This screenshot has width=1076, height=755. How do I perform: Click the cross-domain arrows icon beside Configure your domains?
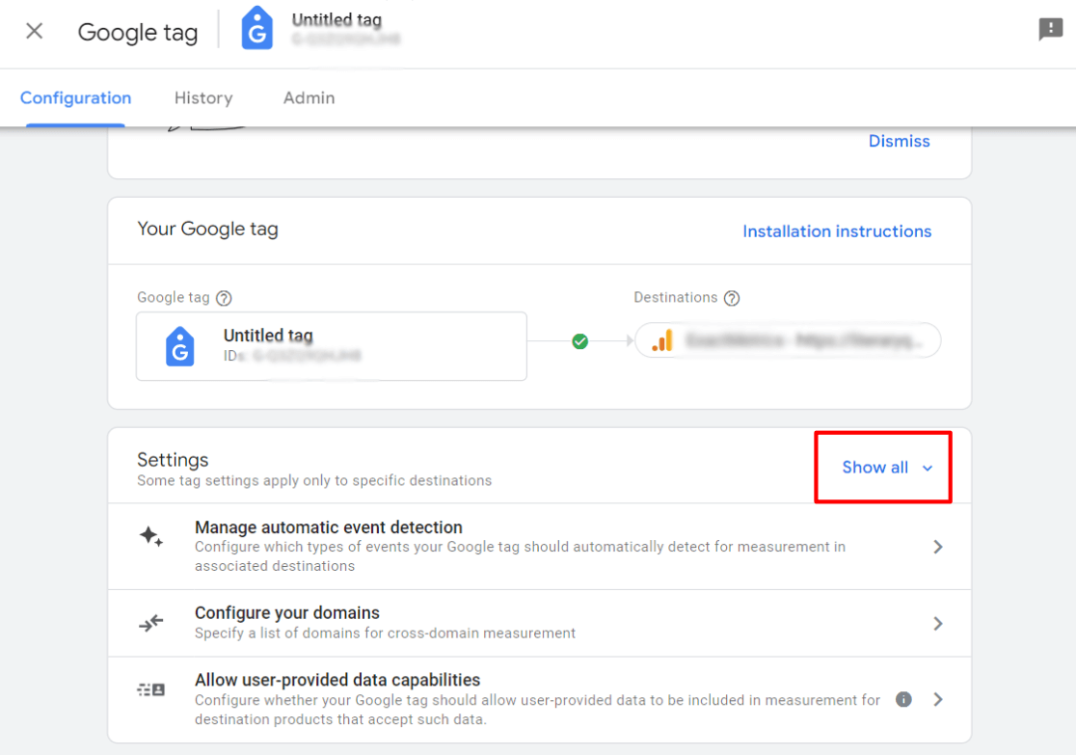[151, 623]
